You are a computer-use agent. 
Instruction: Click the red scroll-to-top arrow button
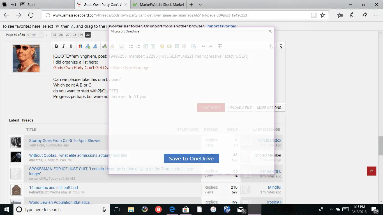click(372, 171)
